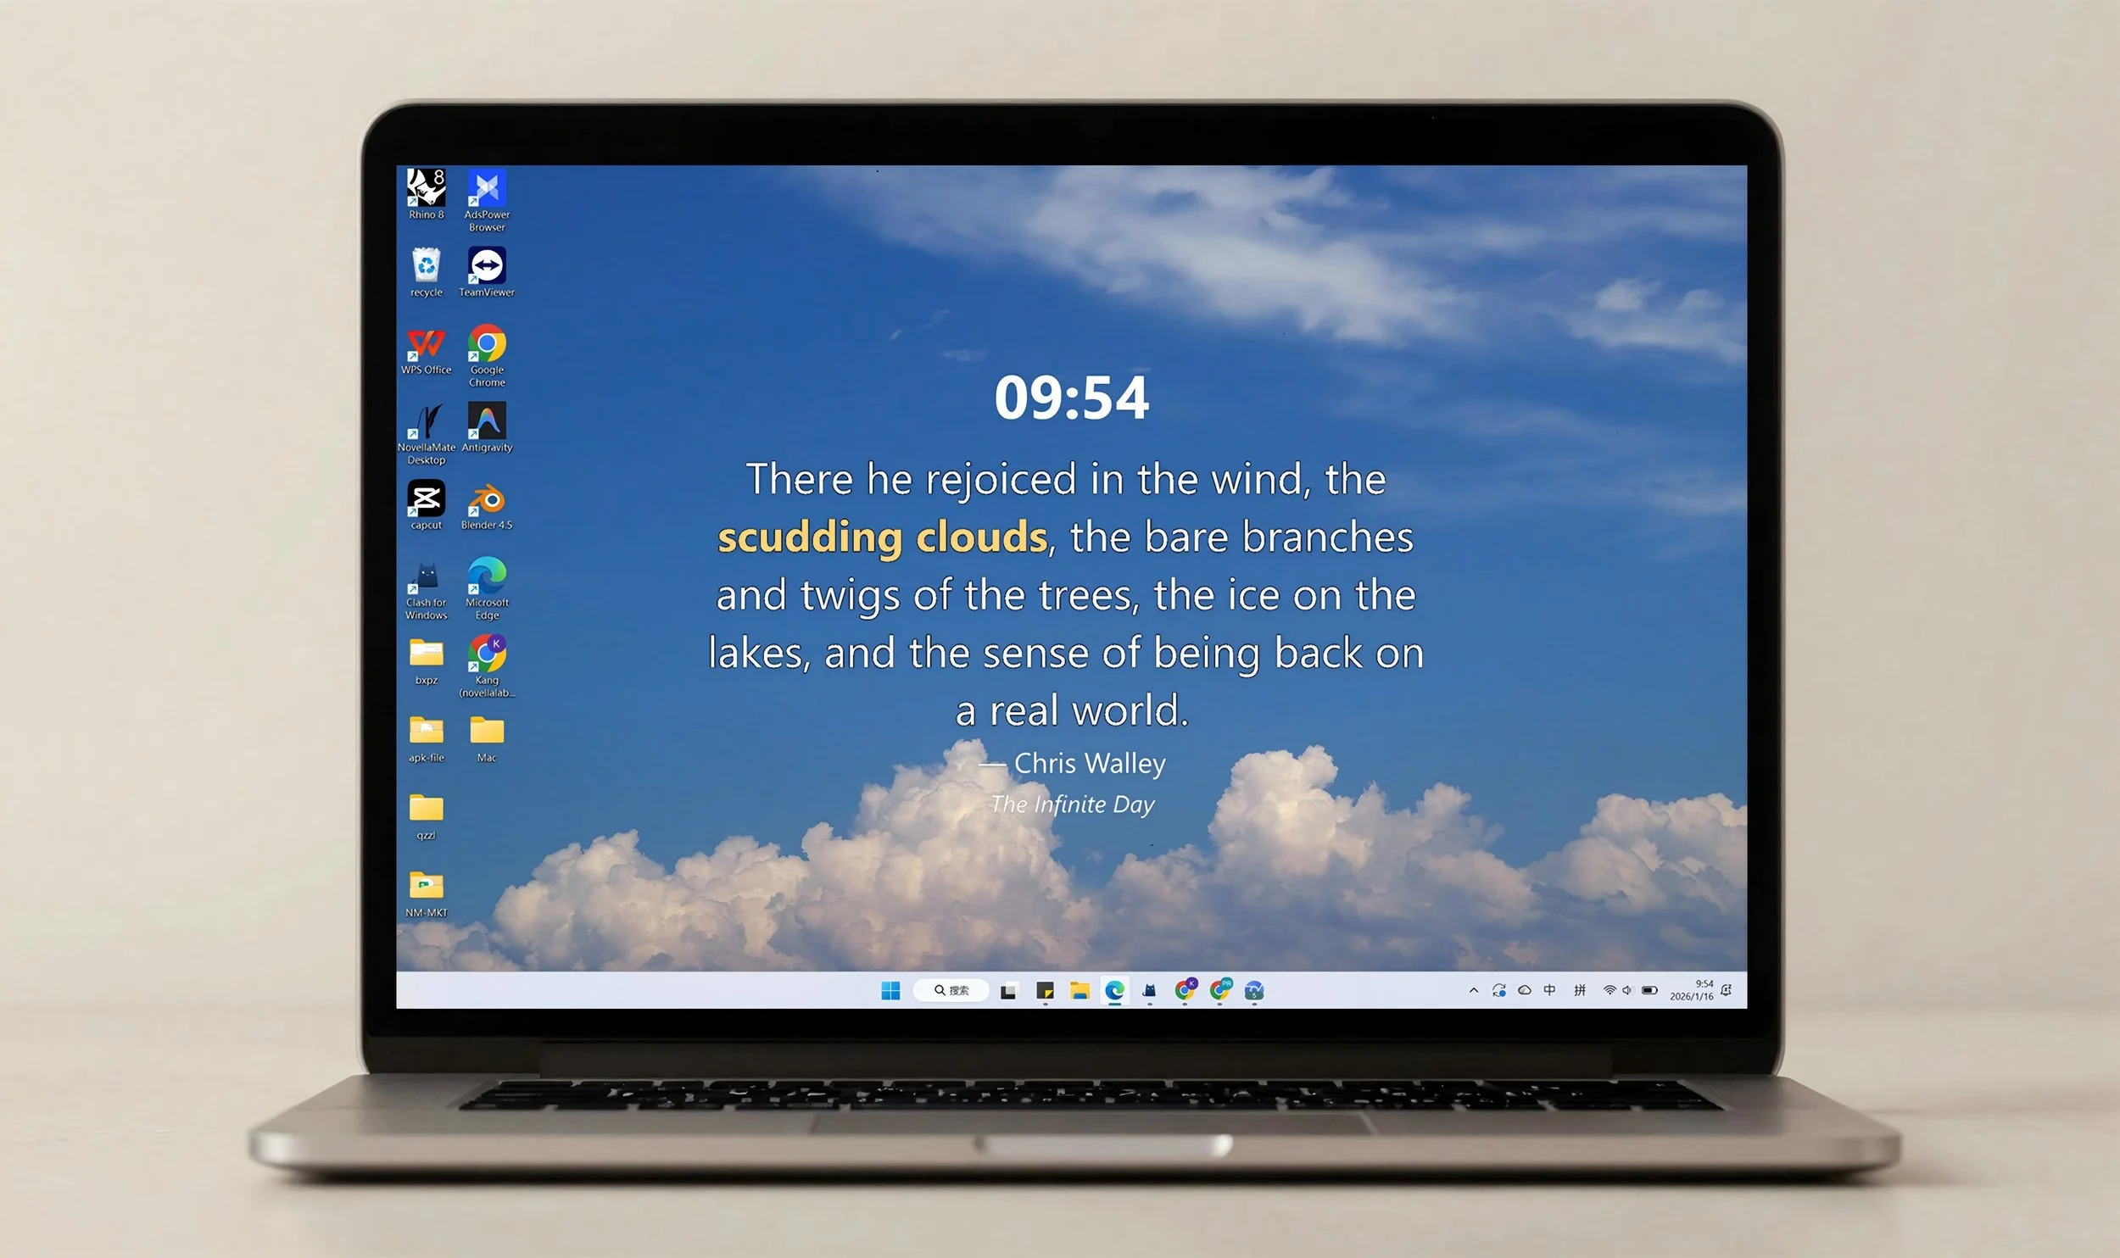The image size is (2120, 1258).
Task: Open Microsoft Edge from the taskbar
Action: [x=1113, y=989]
